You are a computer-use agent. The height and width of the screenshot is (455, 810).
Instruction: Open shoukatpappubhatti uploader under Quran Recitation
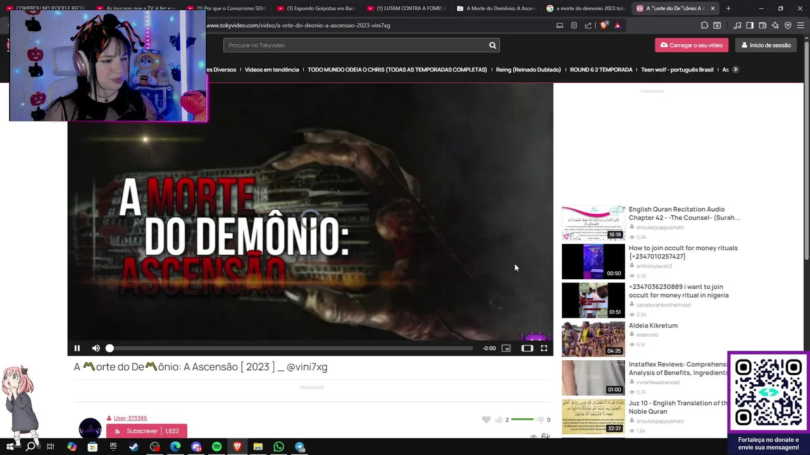(660, 227)
